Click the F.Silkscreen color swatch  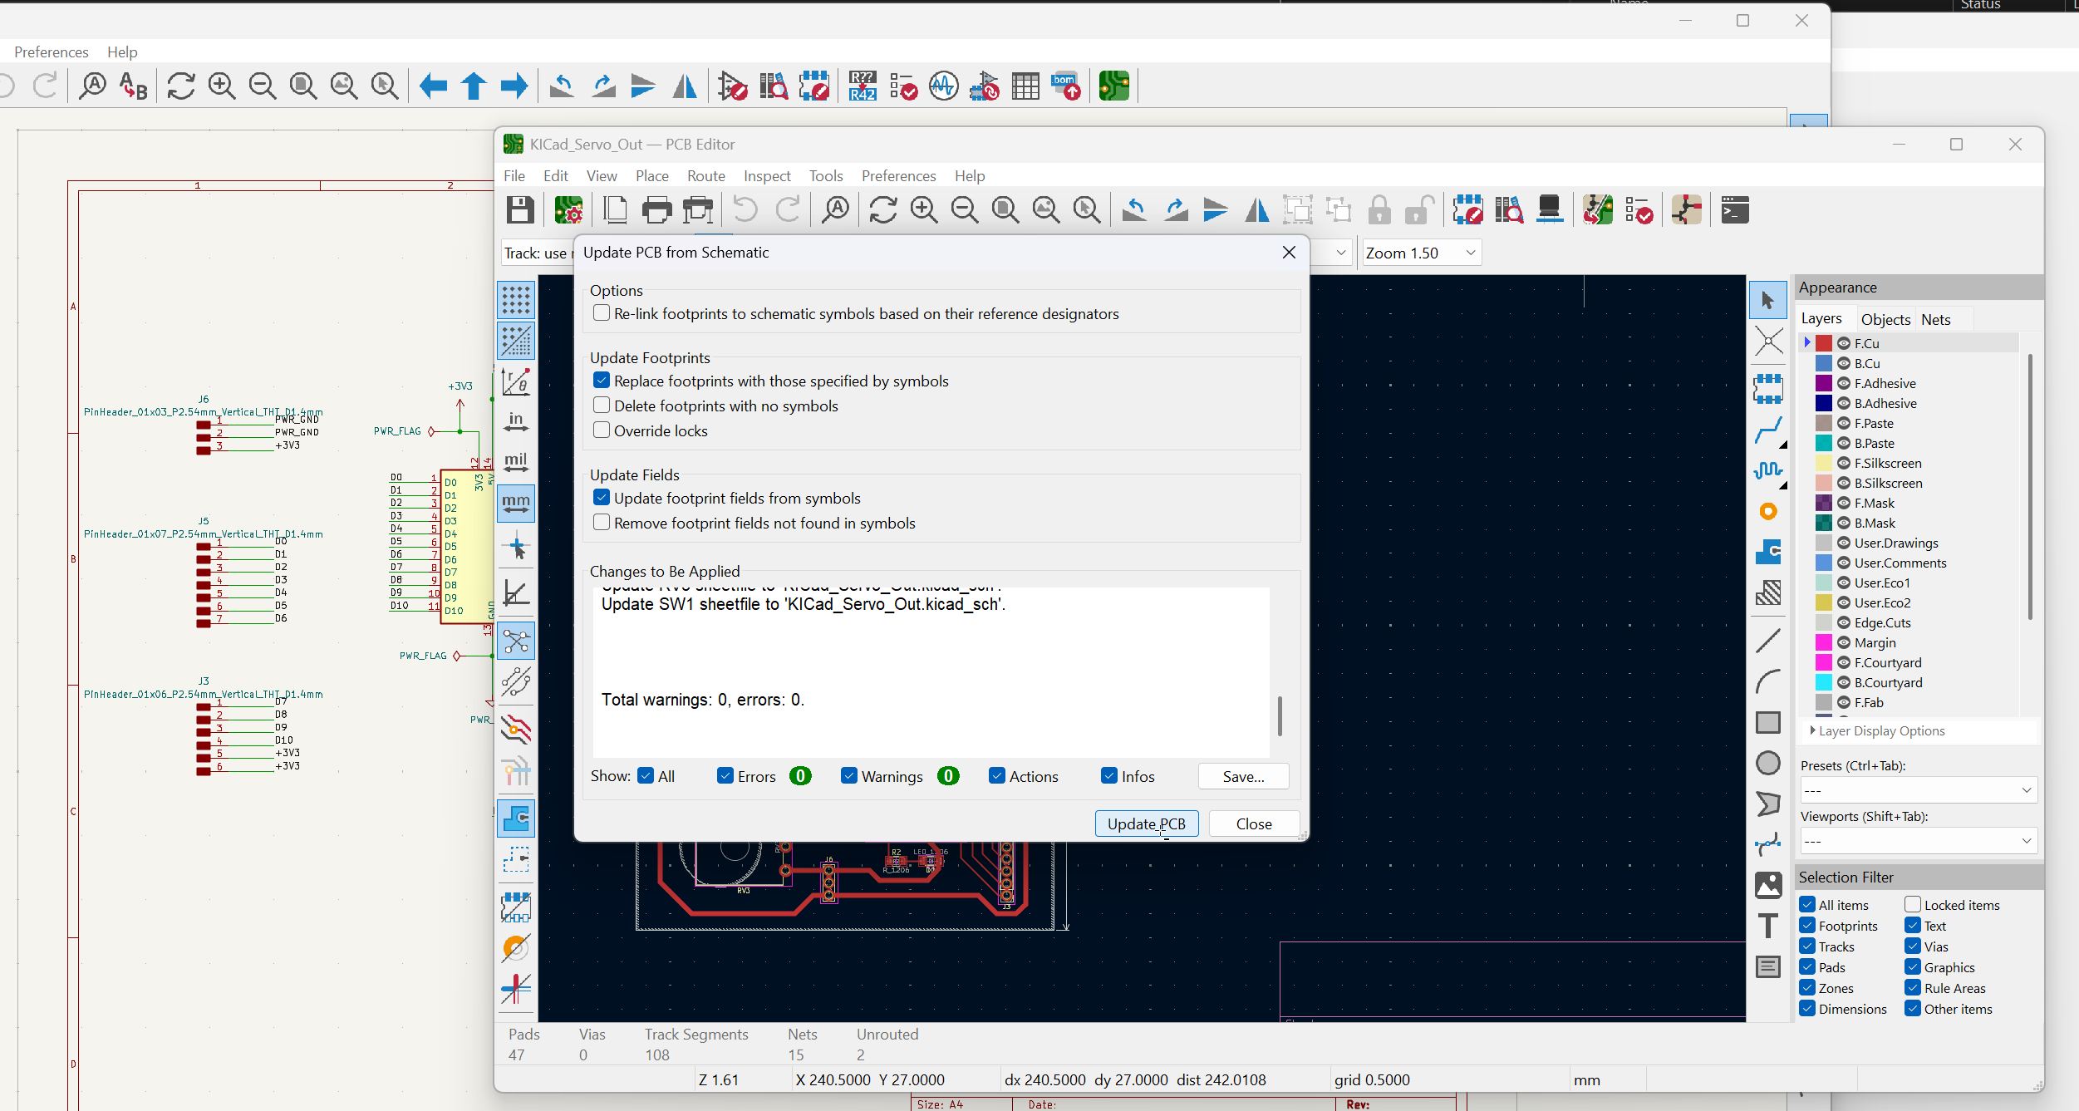pos(1824,463)
